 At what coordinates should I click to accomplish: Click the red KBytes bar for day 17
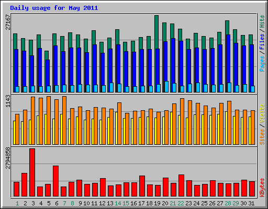[142, 186]
